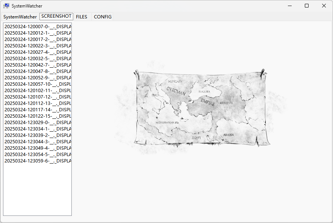Choose screenshot entry 20250324-120122-15
Viewport: 333px width, 223px height.
tap(38, 116)
